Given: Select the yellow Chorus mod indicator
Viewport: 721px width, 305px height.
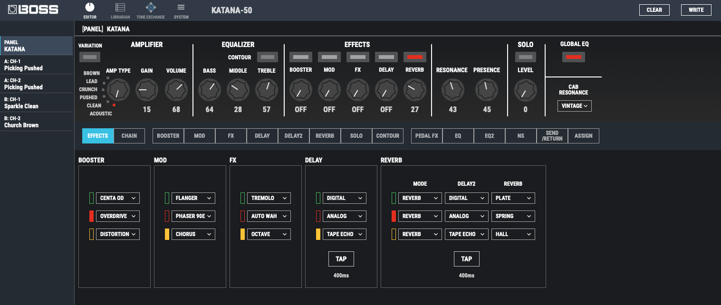Looking at the screenshot, I should click(167, 234).
